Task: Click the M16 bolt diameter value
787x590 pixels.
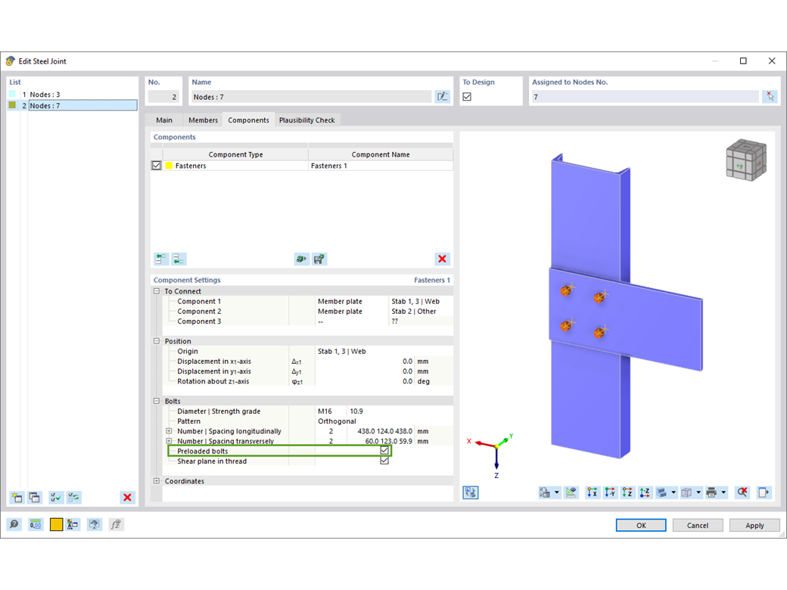Action: click(325, 411)
